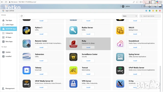
Task: Open the Syslog Server app icon
Action: (x=120, y=57)
